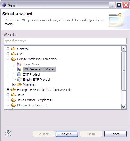Expand the Java Emitter Templates category
This screenshot has width=130, height=141.
pyautogui.click(x=8, y=100)
